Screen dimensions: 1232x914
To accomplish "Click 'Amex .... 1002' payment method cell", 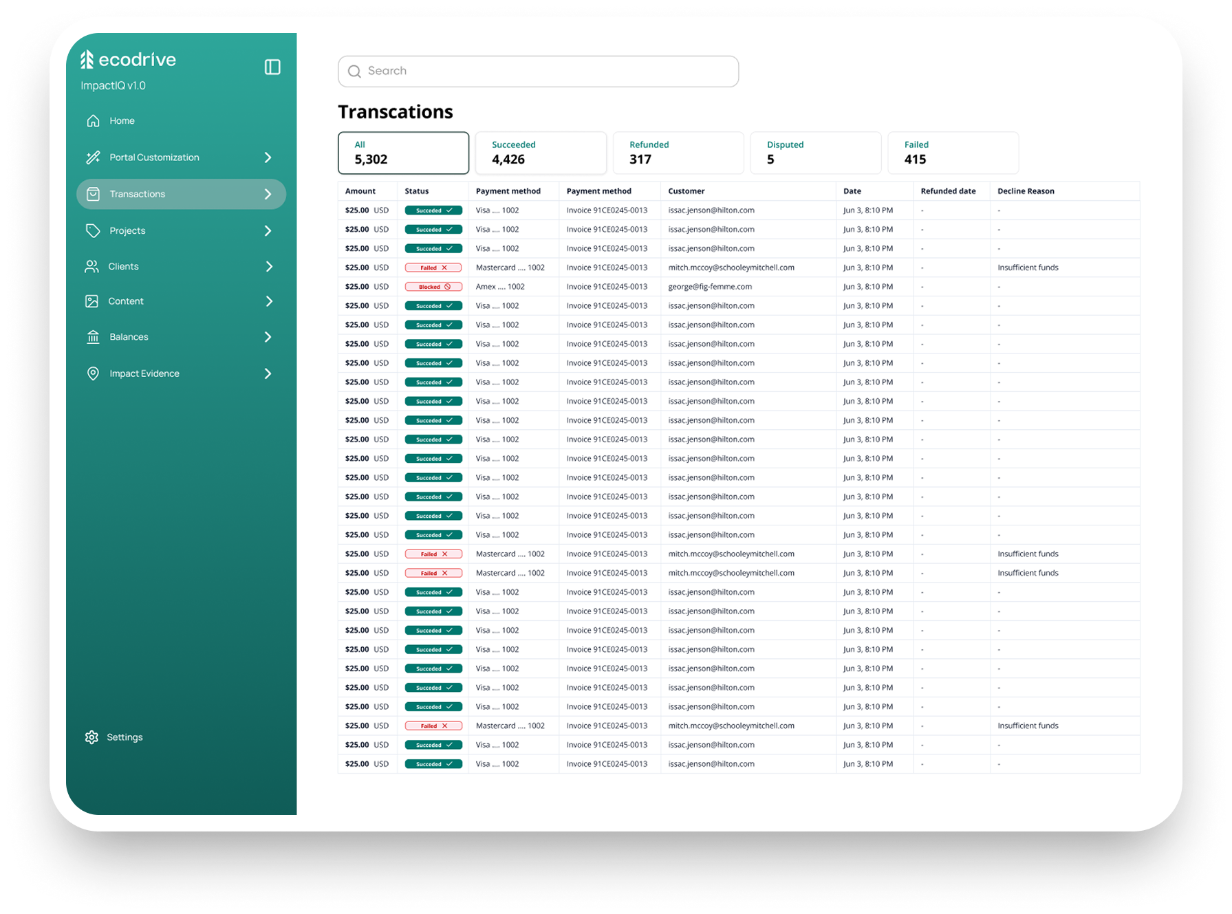I will coord(500,287).
